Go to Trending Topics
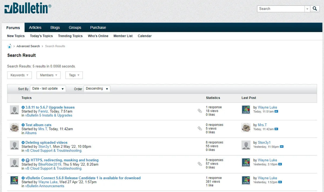Image resolution: width=324 pixels, height=192 pixels. click(70, 36)
